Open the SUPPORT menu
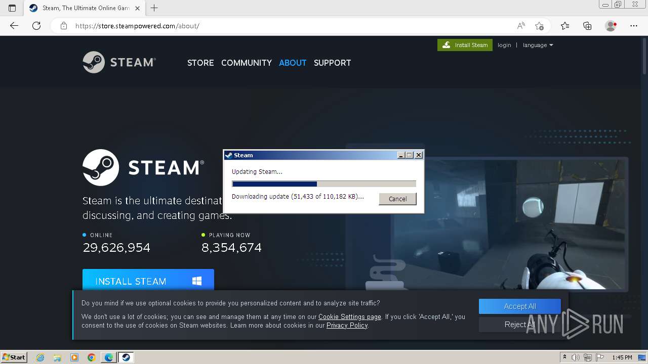Viewport: 648px width, 364px height. [x=332, y=63]
